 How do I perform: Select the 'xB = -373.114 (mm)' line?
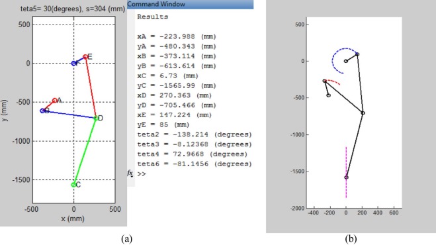[177, 56]
